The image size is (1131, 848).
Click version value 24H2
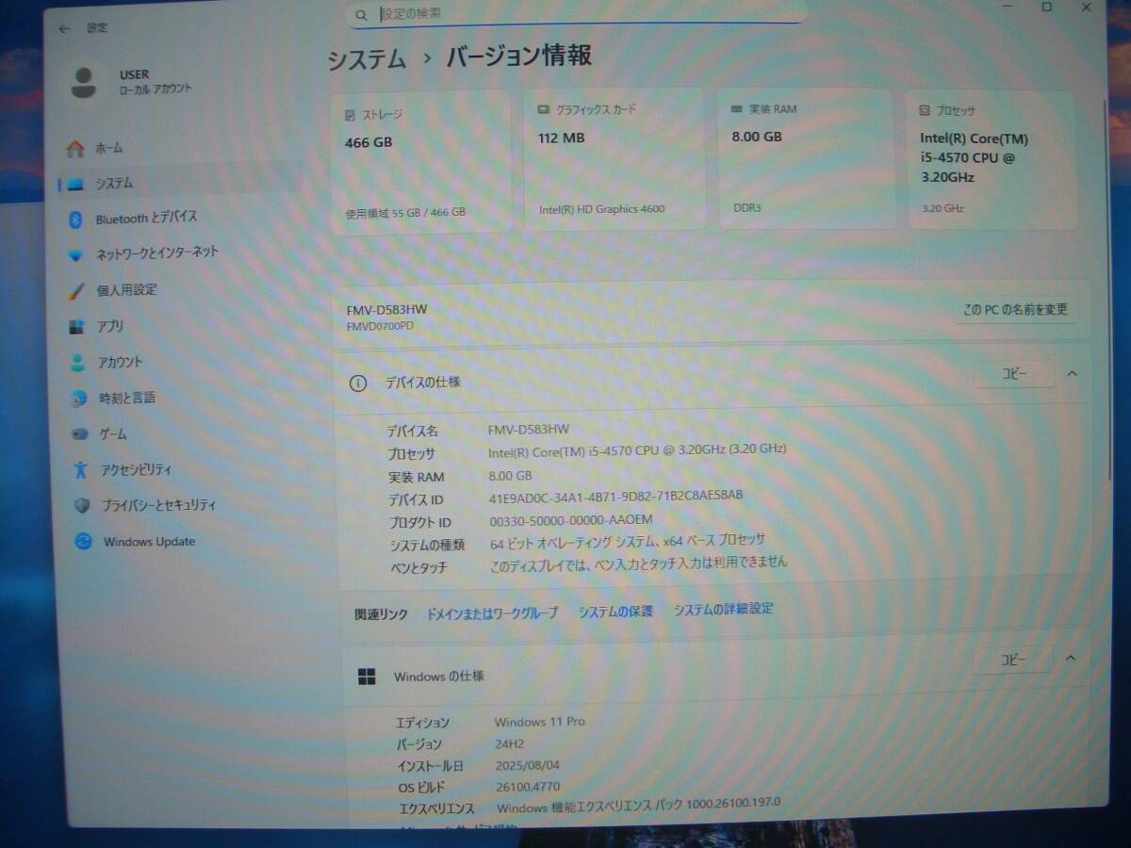pyautogui.click(x=510, y=743)
